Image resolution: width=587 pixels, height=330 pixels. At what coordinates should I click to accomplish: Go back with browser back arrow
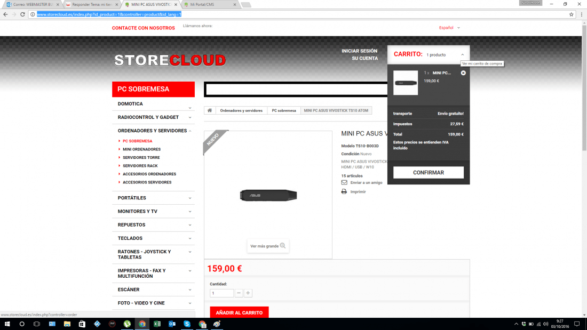(5, 14)
